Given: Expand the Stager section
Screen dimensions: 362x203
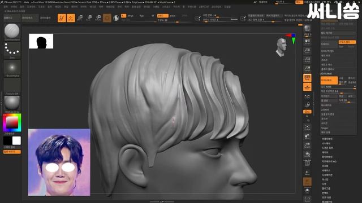Looking at the screenshot, I should click(325, 128).
